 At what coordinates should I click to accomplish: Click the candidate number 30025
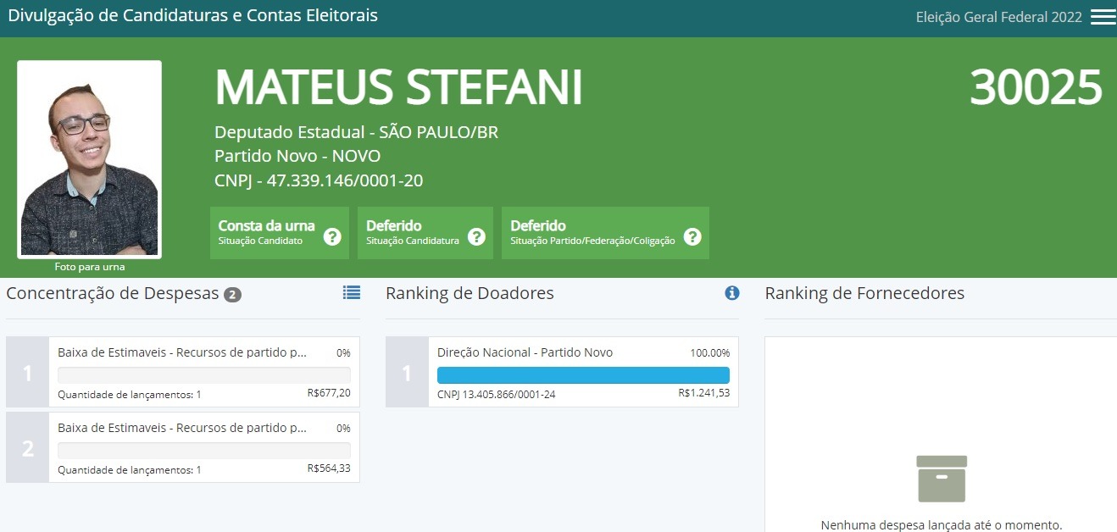point(1035,87)
